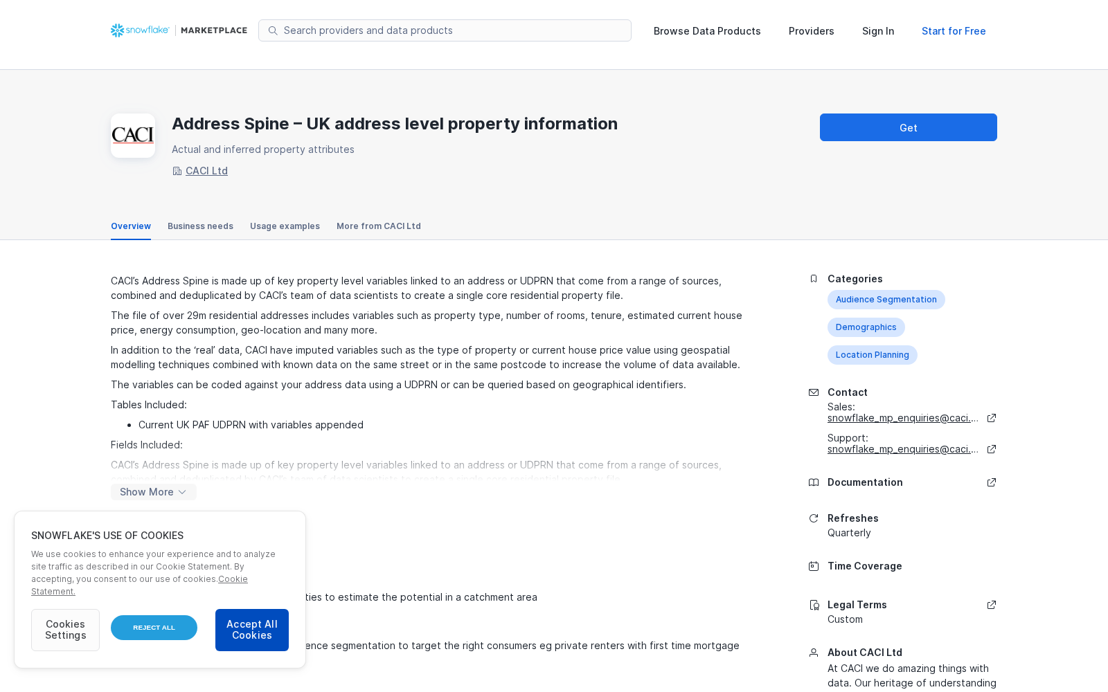Image resolution: width=1108 pixels, height=692 pixels.
Task: Click the Refreshes circular arrow icon
Action: 814,518
